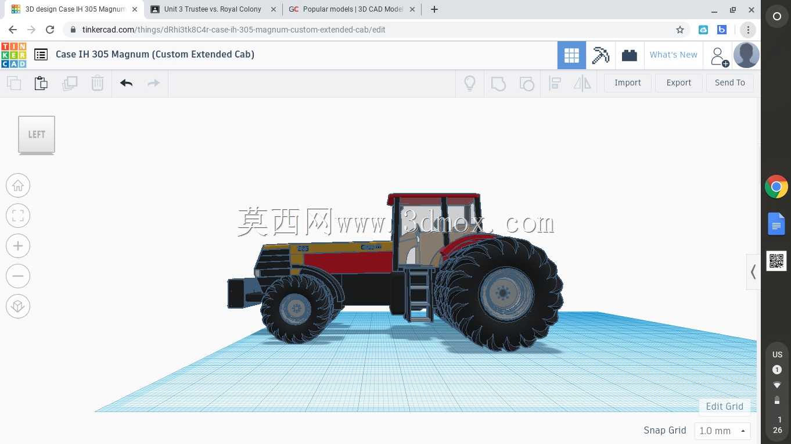Toggle orthographic perspective cube icon

coord(18,306)
